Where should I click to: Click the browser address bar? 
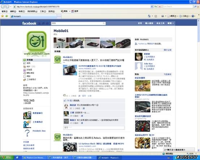[82, 7]
